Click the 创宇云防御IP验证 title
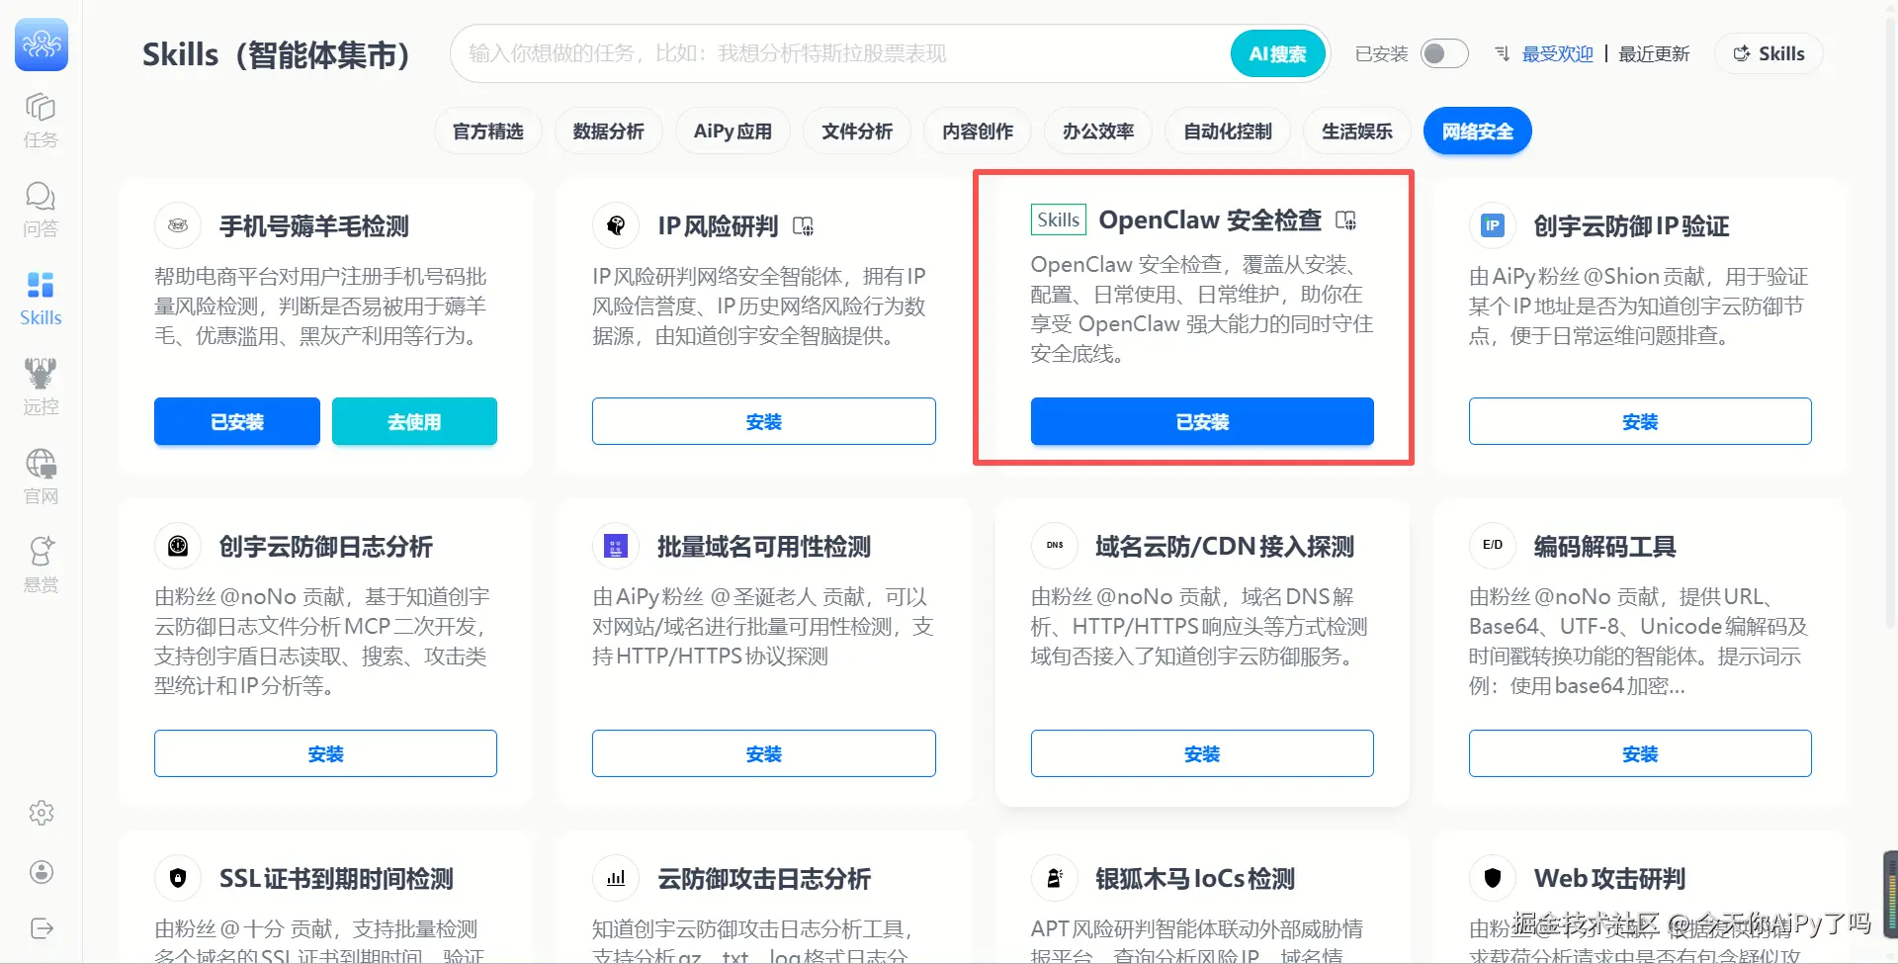1898x964 pixels. (x=1631, y=226)
